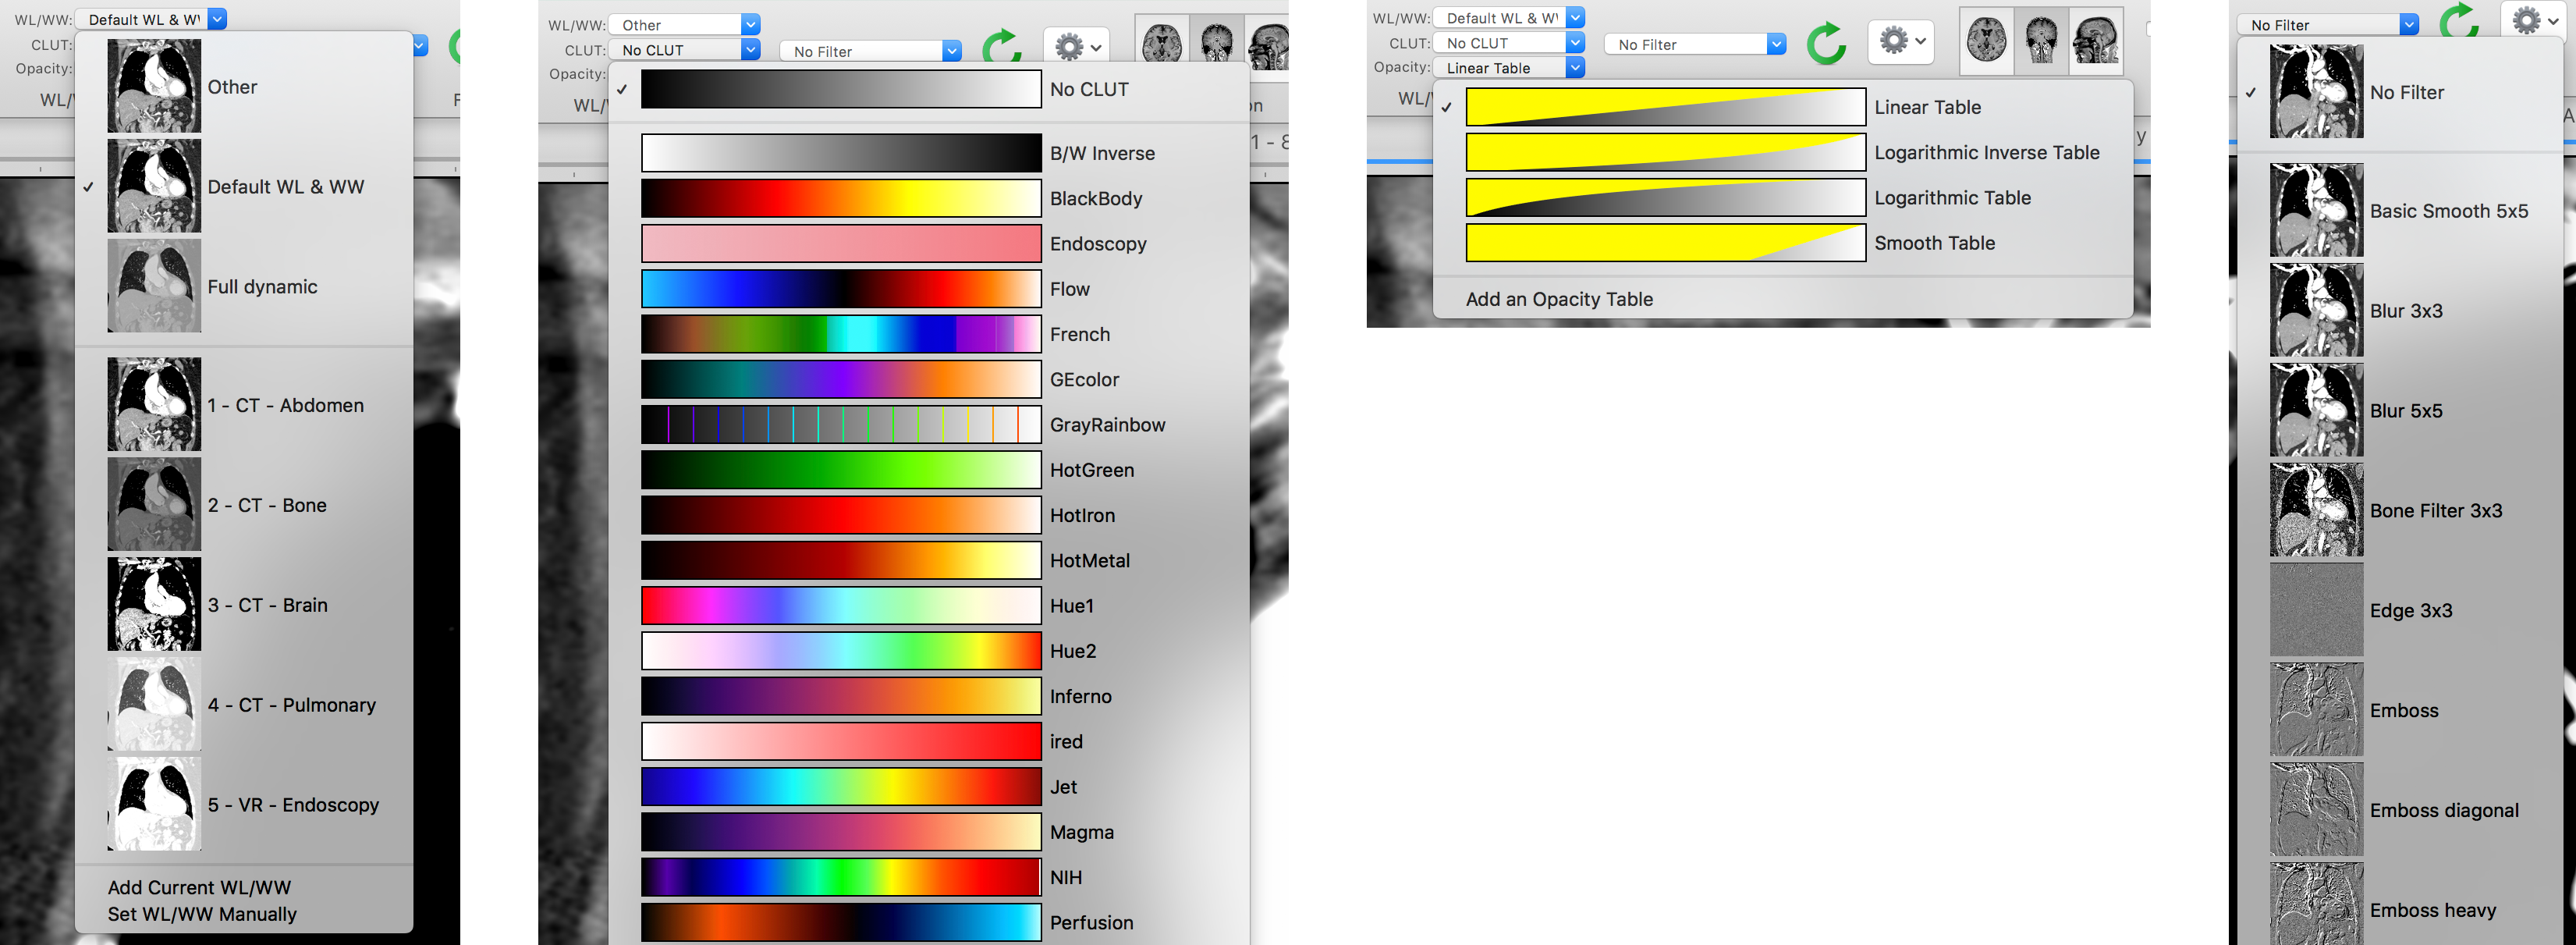Click Add an Opacity Table button
Screen dimensions: 2576x945
1556,297
